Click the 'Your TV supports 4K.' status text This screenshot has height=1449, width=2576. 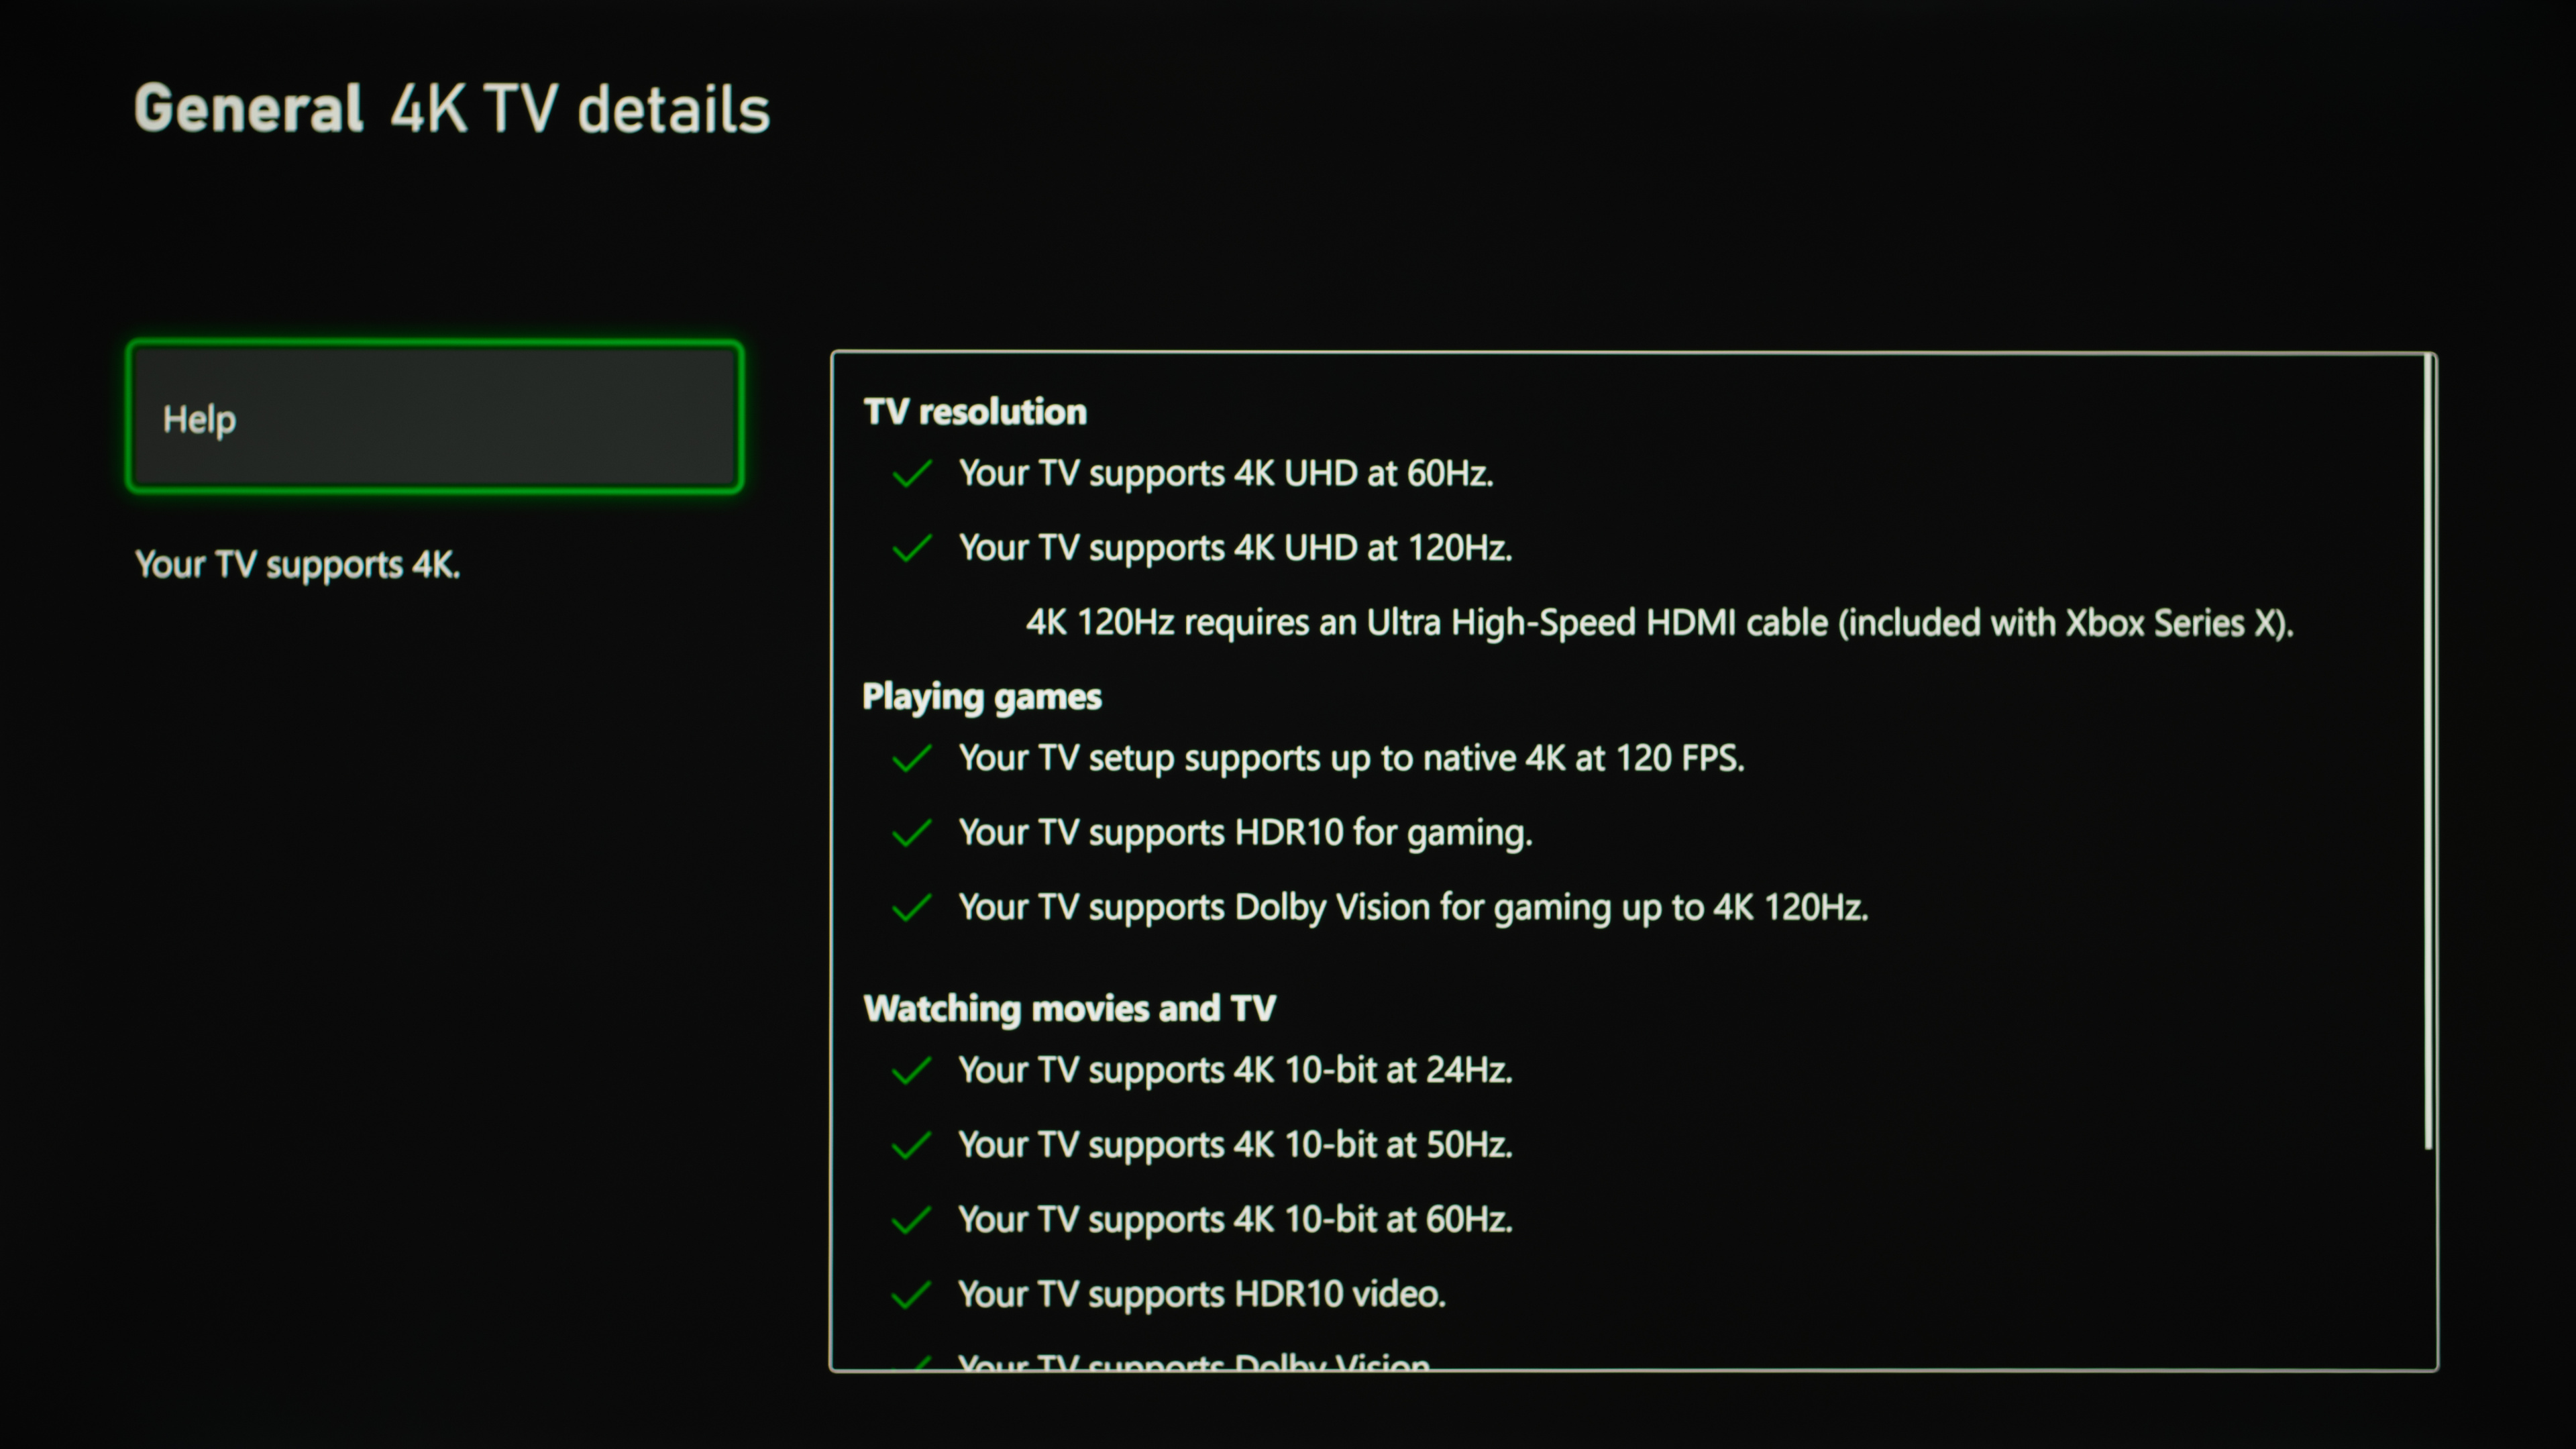(298, 565)
